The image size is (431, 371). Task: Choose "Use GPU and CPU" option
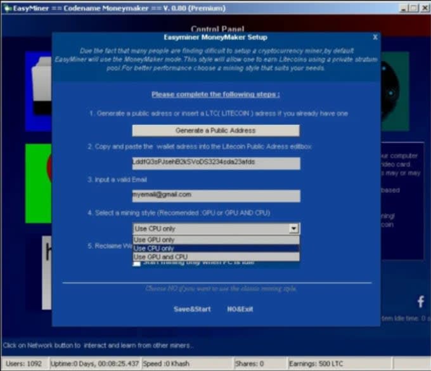point(216,257)
